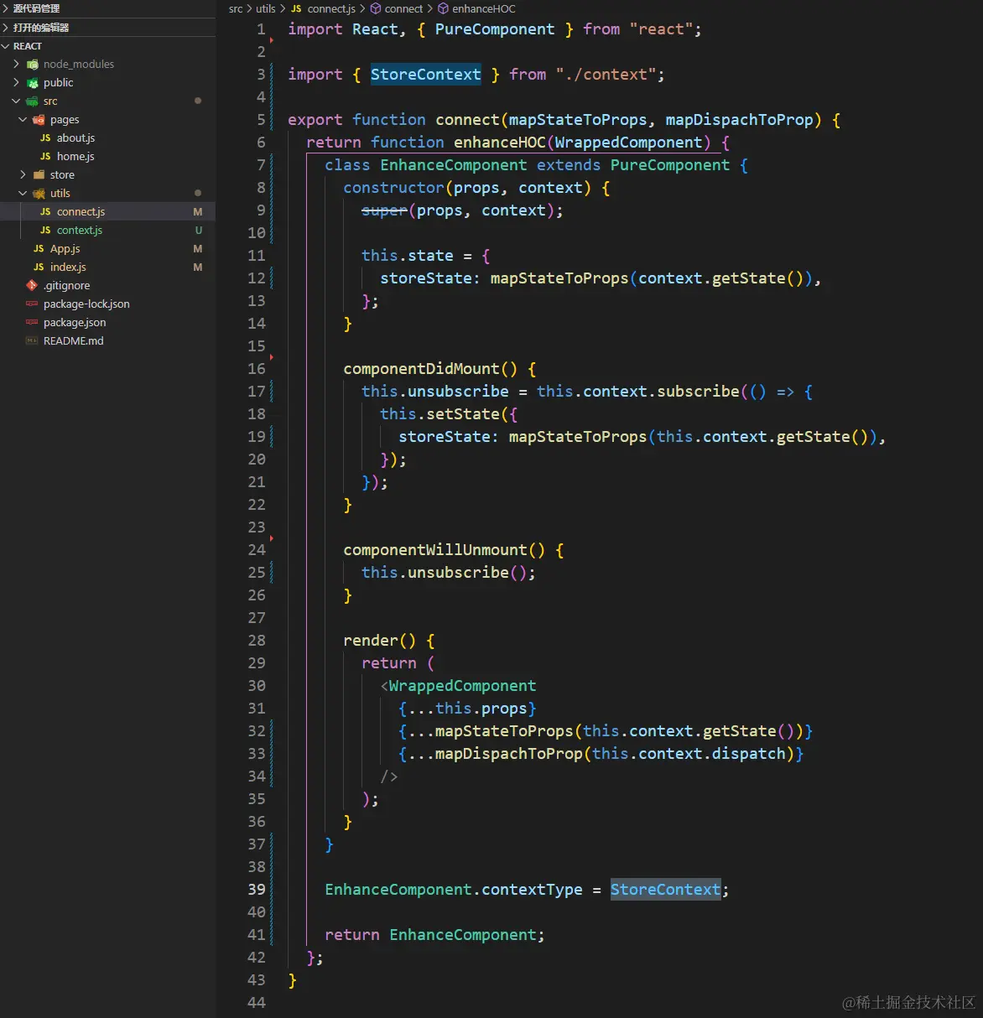Click the npm icon of package.json
This screenshot has height=1018, width=983.
click(32, 322)
